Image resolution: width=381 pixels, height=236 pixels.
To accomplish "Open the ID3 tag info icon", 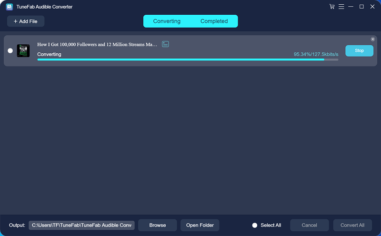I will [x=165, y=44].
